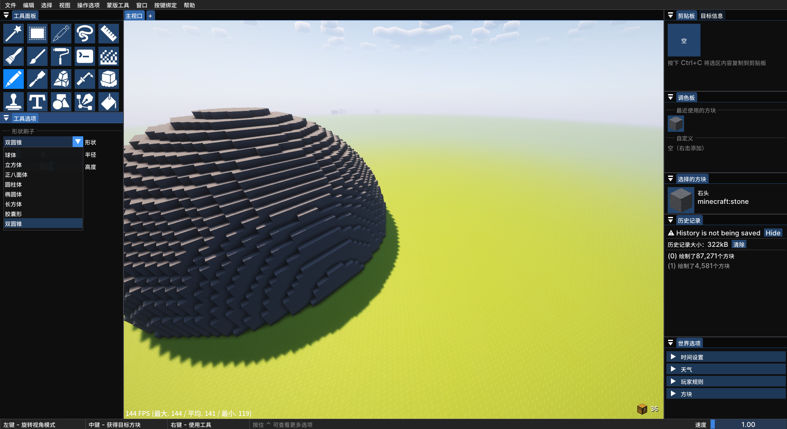The image size is (787, 429).
Task: Add a new viewport with plus tab
Action: tap(151, 16)
